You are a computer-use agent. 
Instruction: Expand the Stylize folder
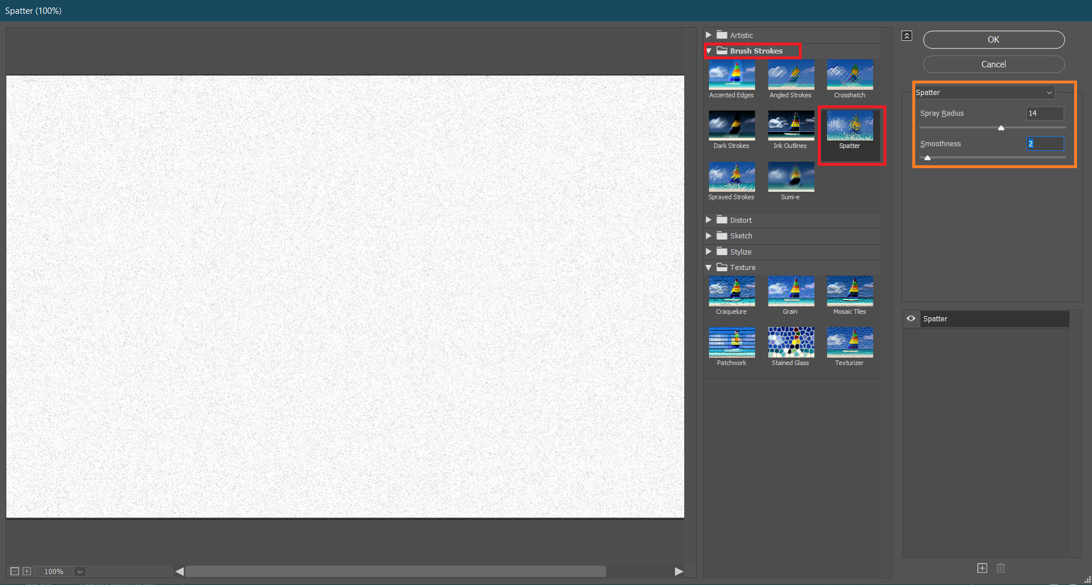[709, 252]
